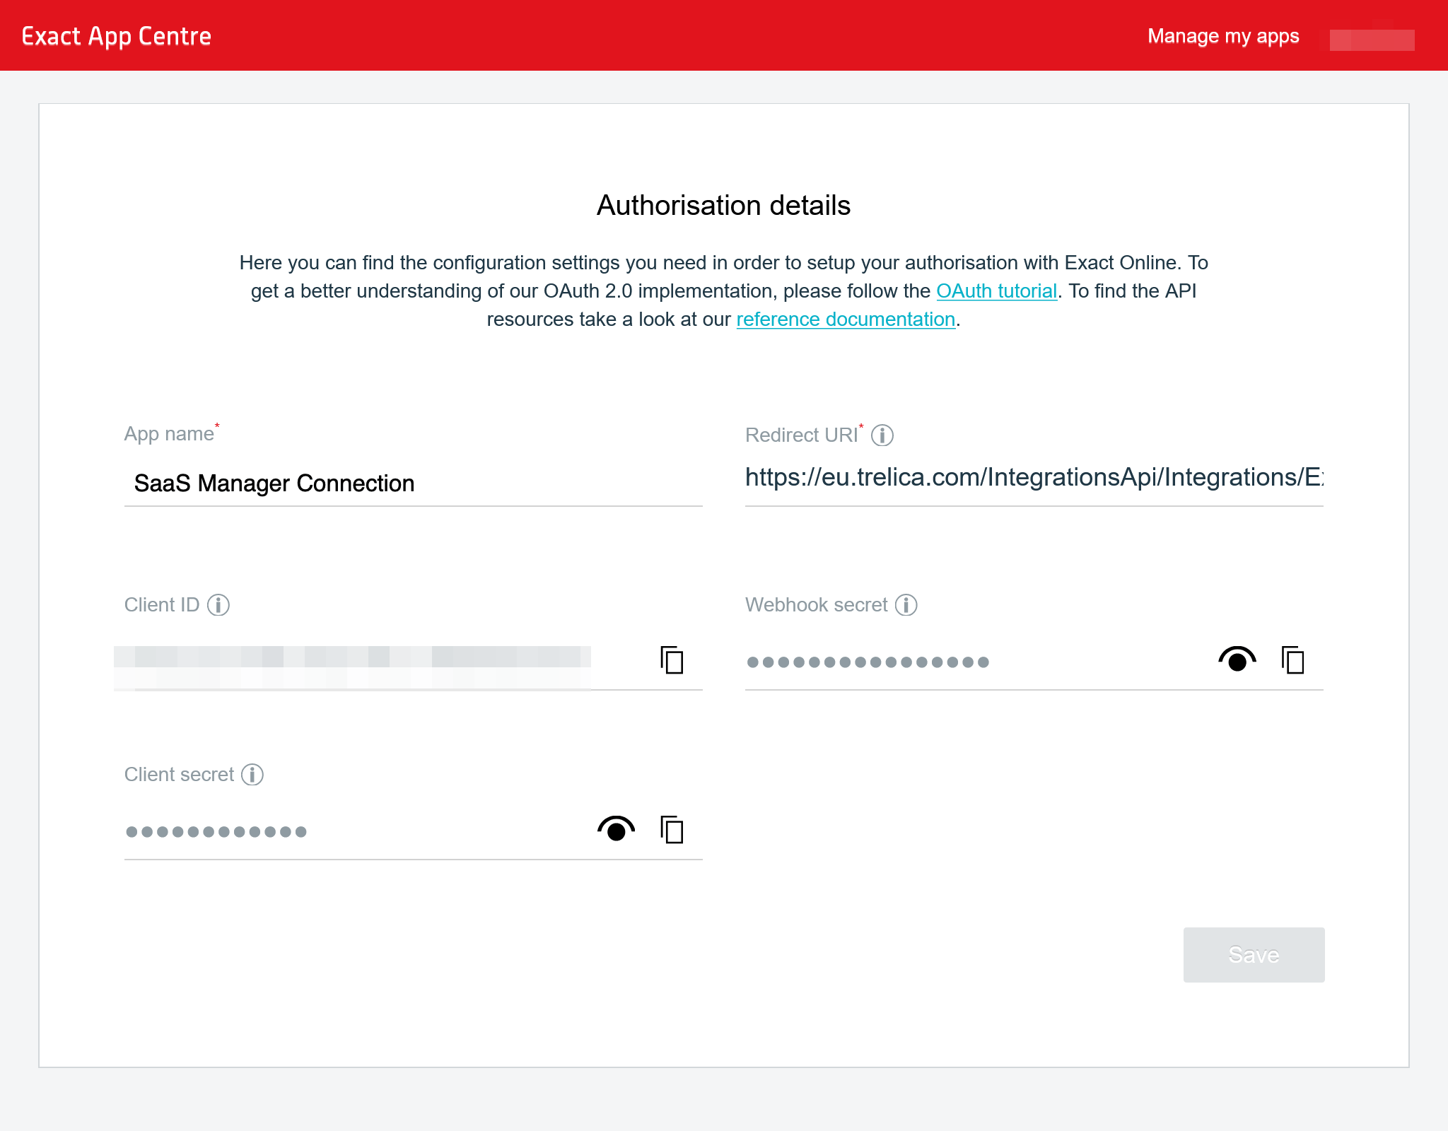
Task: Copy the Webhook secret value
Action: (1292, 660)
